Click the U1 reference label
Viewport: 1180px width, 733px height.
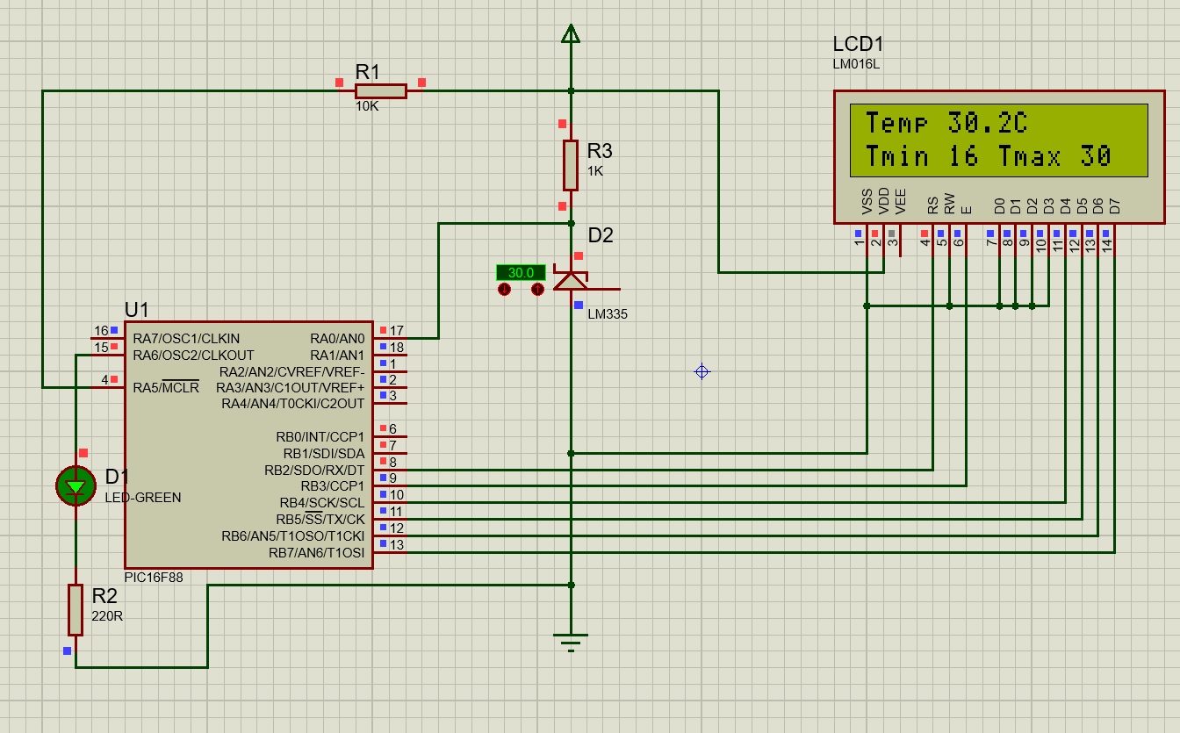coord(137,310)
